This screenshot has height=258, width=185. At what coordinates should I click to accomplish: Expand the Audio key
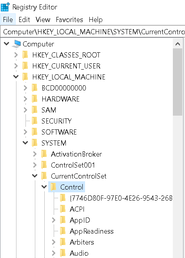tap(54, 253)
